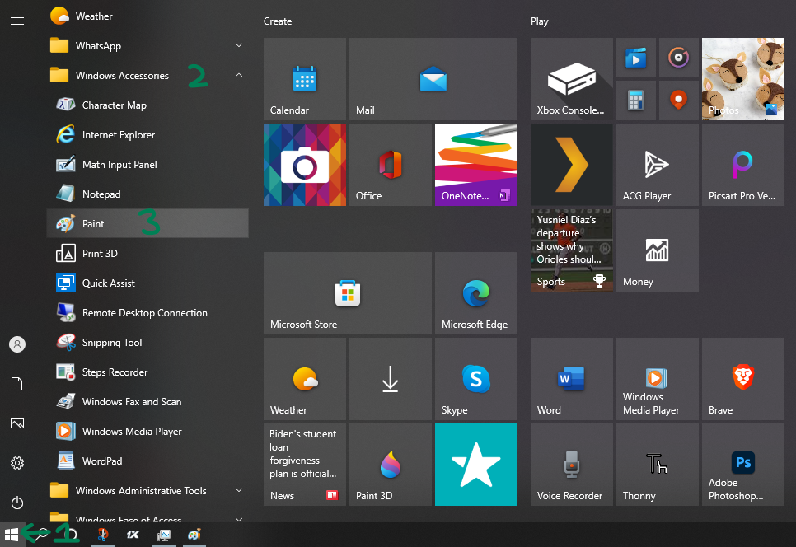Image resolution: width=796 pixels, height=547 pixels.
Task: Click the Windows Administrative Tools folder row
Action: (x=147, y=491)
